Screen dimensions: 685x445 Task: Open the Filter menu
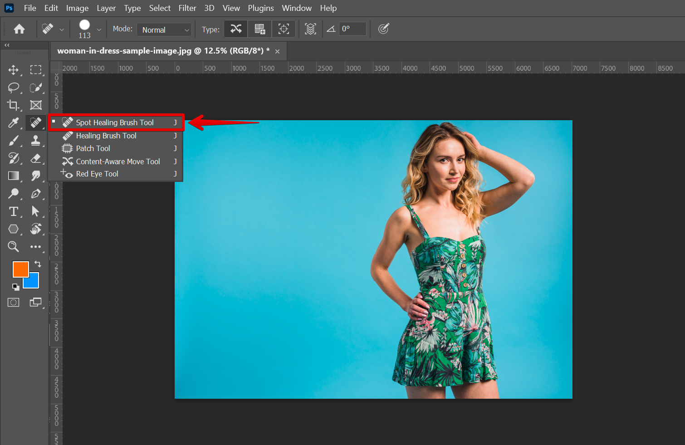[x=187, y=8]
